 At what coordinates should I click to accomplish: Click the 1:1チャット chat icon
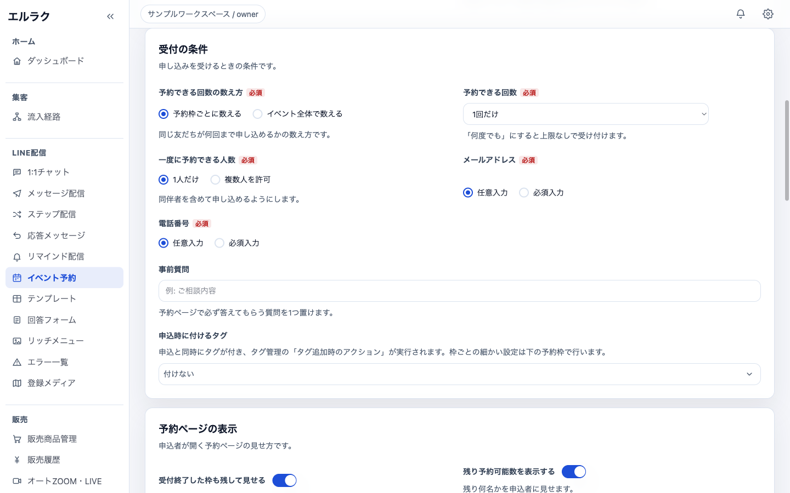point(17,173)
